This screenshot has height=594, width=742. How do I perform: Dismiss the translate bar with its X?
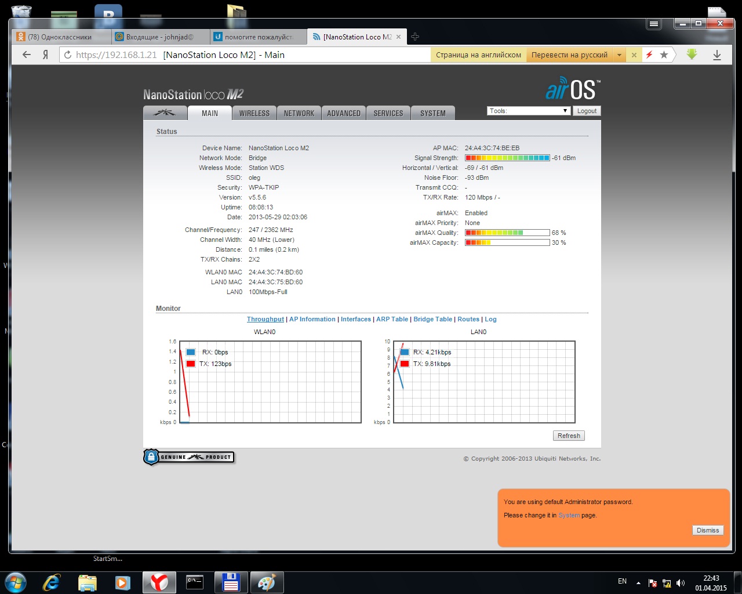tap(634, 55)
